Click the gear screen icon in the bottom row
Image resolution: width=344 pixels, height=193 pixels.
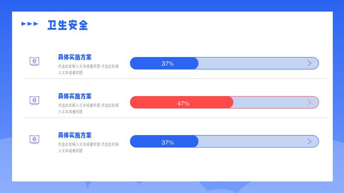tap(35, 139)
